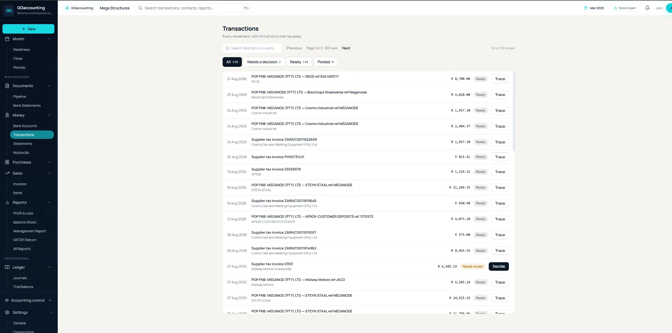This screenshot has width=672, height=333.
Task: Click the Money bank icon
Action: point(7,115)
